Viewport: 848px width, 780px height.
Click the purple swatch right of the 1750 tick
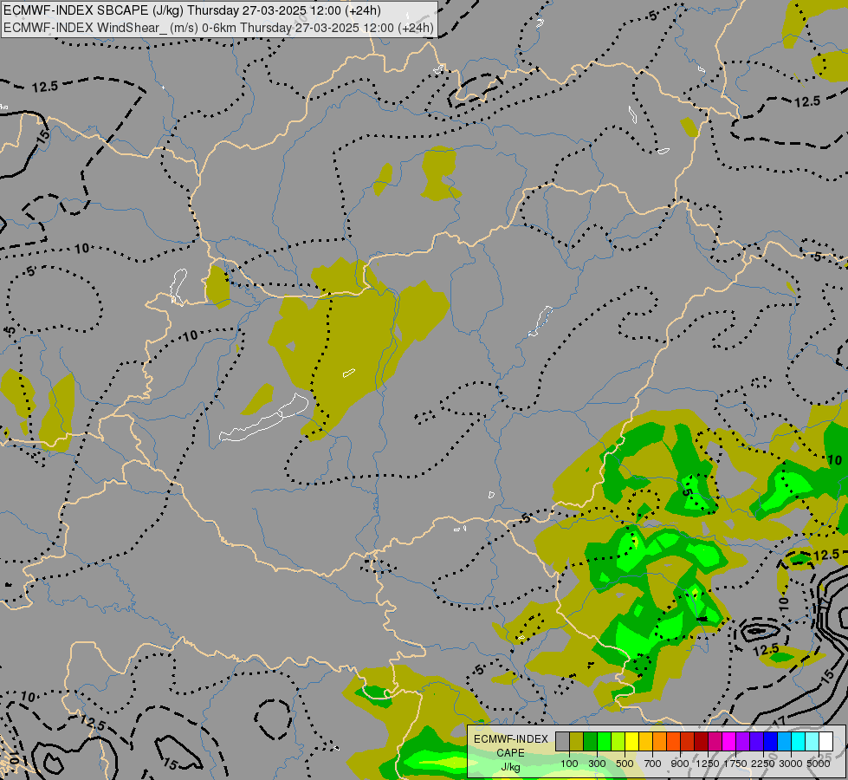coord(742,741)
